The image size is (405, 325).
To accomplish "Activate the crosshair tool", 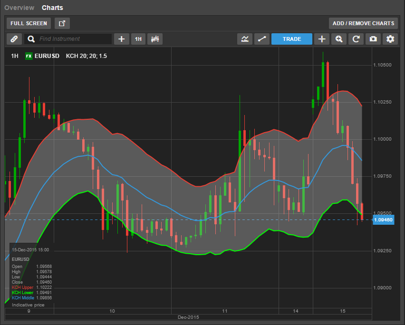I will click(322, 39).
